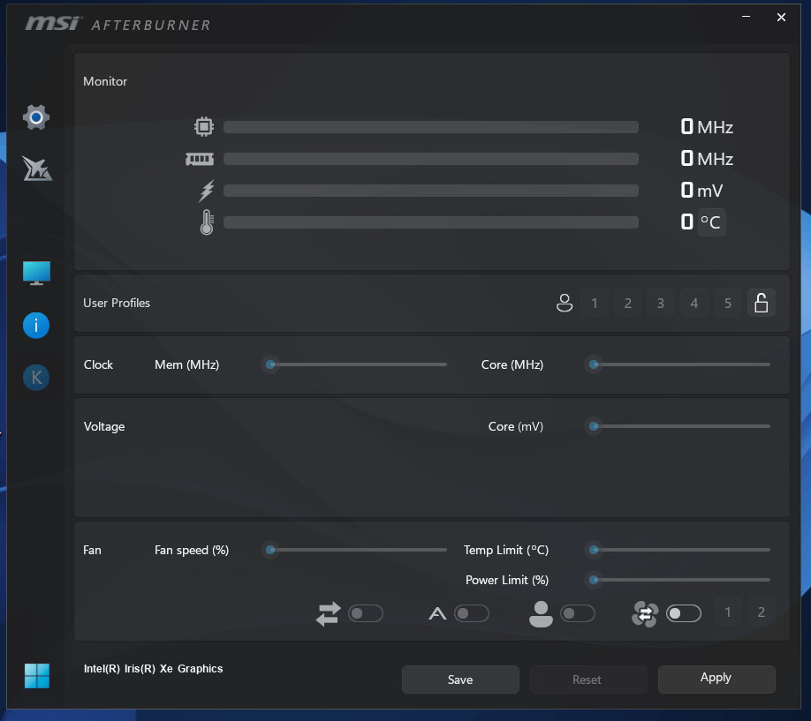Image resolution: width=811 pixels, height=721 pixels.
Task: Toggle the profile lock padlock icon
Action: [761, 304]
